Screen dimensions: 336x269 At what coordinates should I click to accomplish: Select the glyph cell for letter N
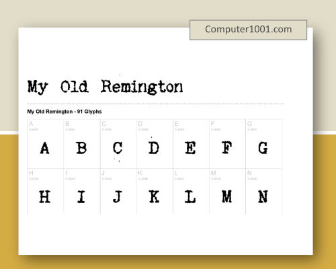[263, 191]
